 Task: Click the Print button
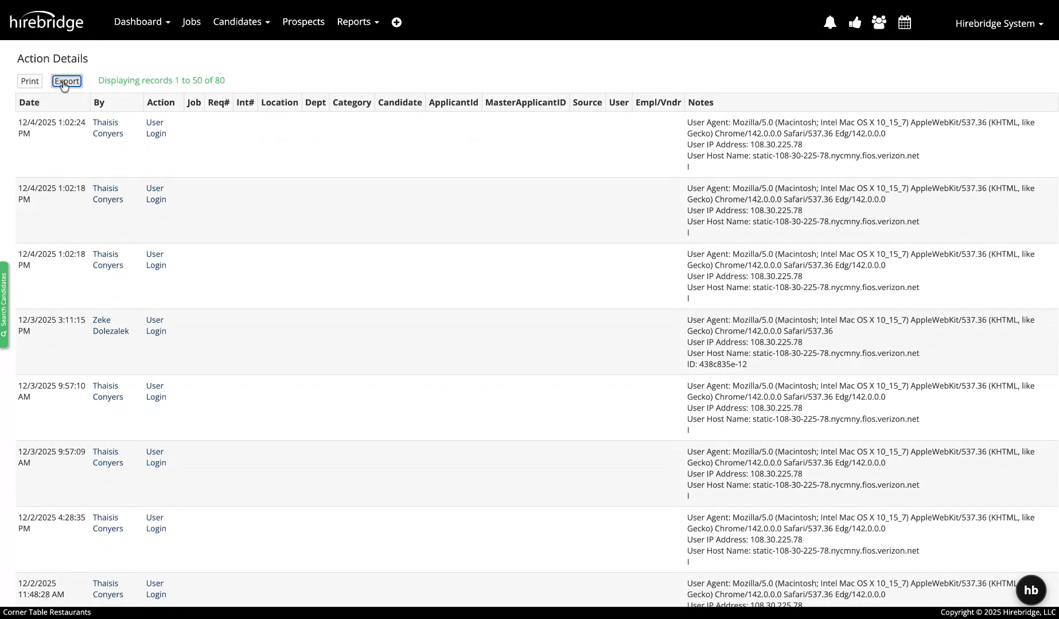pos(29,81)
